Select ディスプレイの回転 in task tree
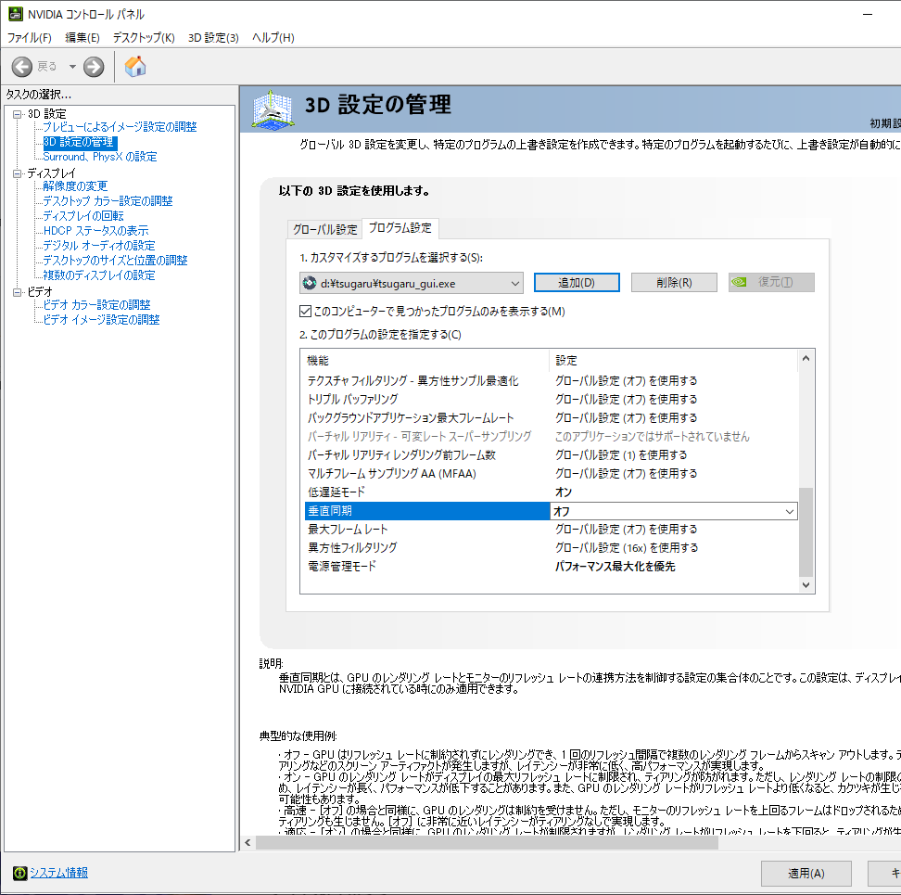Viewport: 901px width, 895px height. click(x=83, y=216)
